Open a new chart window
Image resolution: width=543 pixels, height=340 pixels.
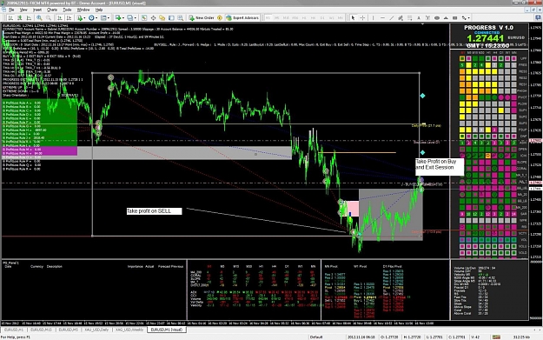pos(118,17)
